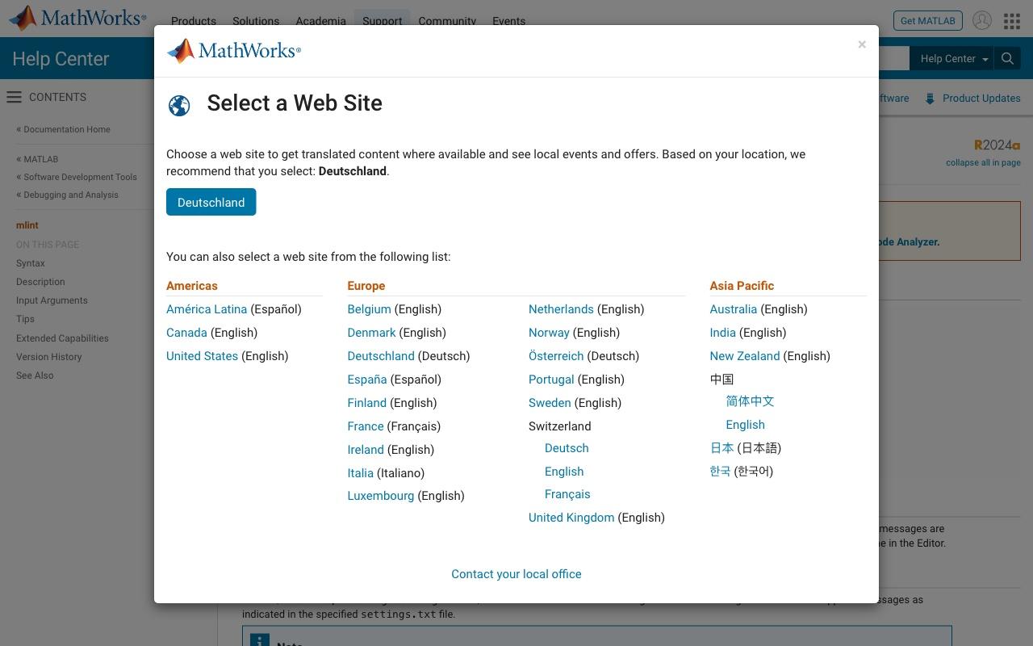Jump to Version History section

[48, 357]
